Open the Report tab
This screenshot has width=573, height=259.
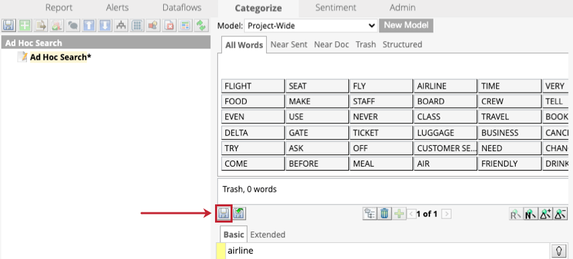point(59,7)
